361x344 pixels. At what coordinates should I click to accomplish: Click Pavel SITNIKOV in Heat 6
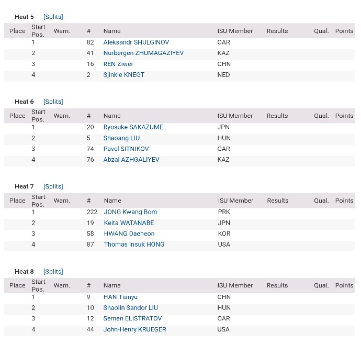[x=126, y=149]
